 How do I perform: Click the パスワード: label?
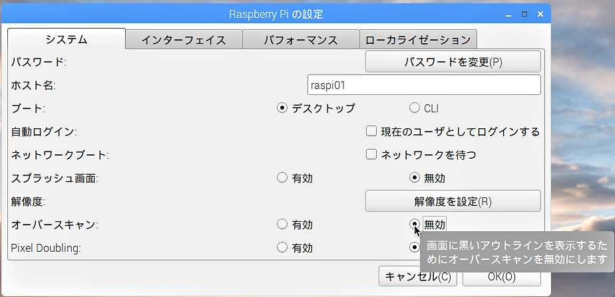(x=39, y=62)
